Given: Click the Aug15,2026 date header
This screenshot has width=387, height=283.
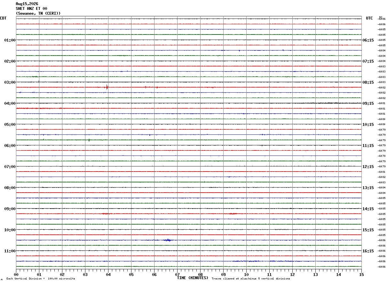Looking at the screenshot, I should [27, 4].
